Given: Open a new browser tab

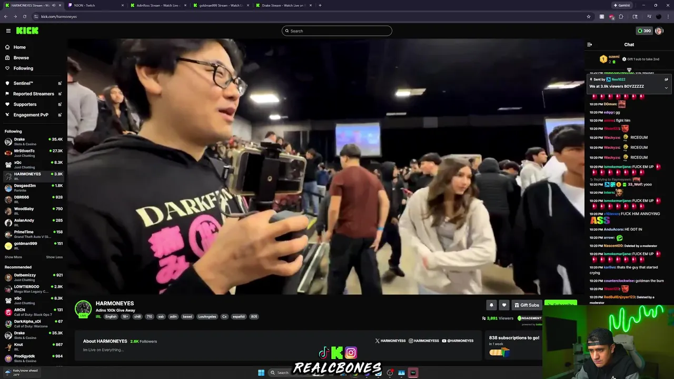Looking at the screenshot, I should 320,5.
